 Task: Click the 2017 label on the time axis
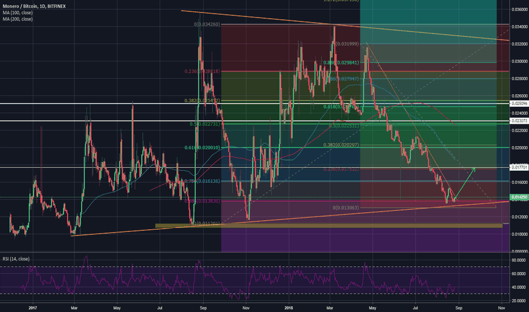coord(32,308)
